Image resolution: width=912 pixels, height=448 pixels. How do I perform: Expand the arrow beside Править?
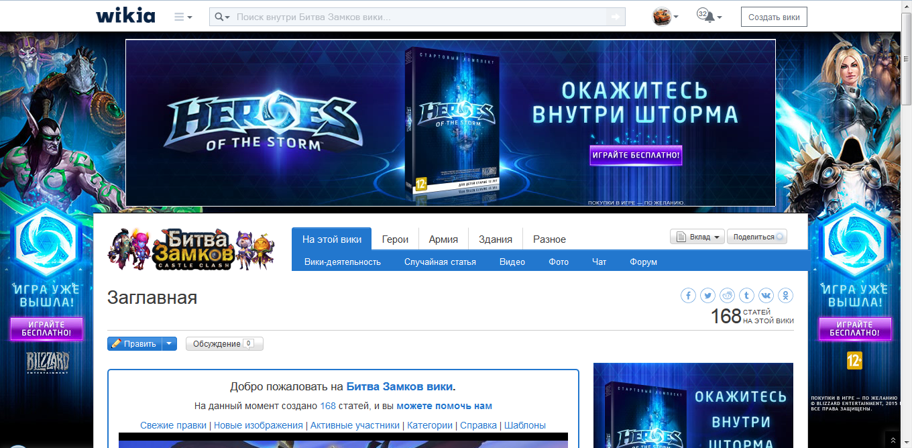(170, 343)
